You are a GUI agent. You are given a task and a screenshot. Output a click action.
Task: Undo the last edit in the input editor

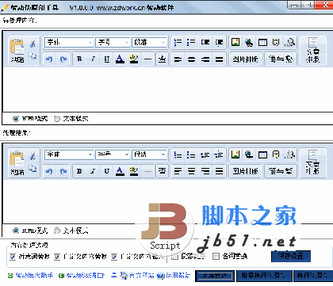(x=49, y=59)
